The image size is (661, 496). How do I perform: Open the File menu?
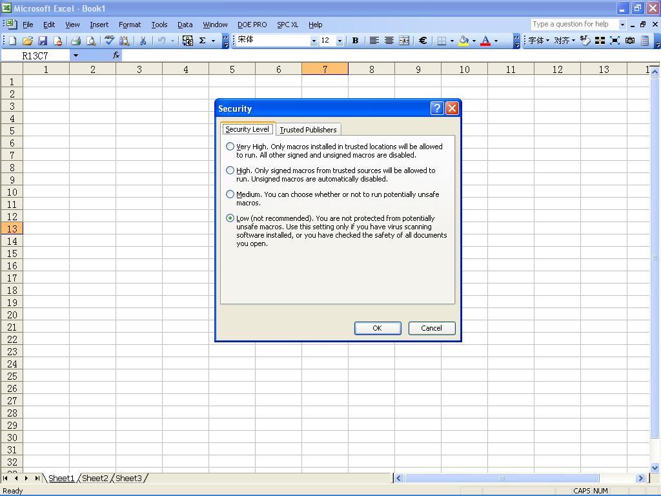[28, 25]
